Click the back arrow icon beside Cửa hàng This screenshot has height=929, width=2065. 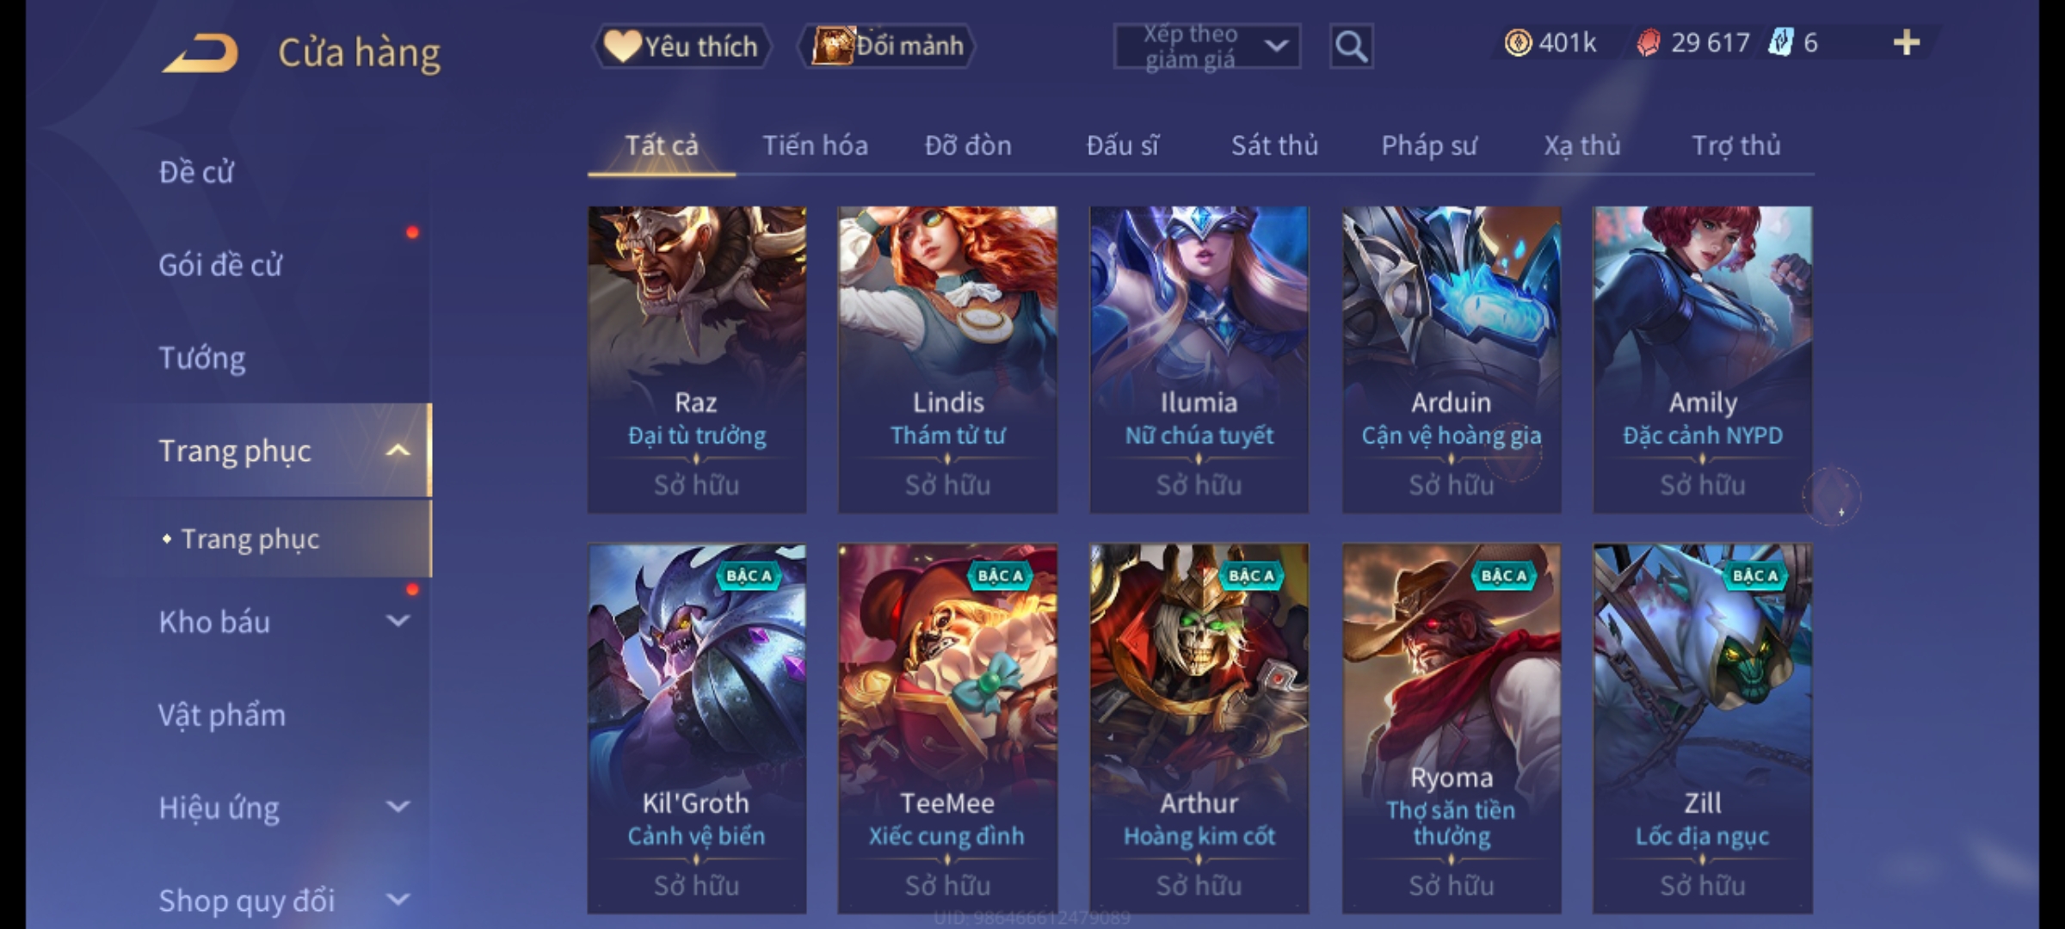pyautogui.click(x=200, y=53)
